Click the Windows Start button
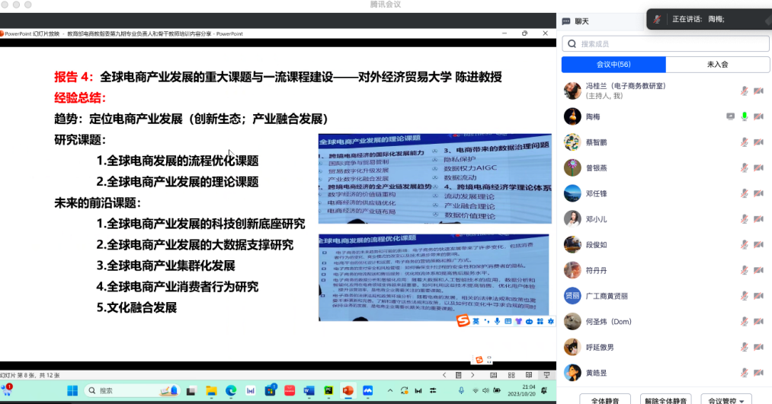 (72, 390)
